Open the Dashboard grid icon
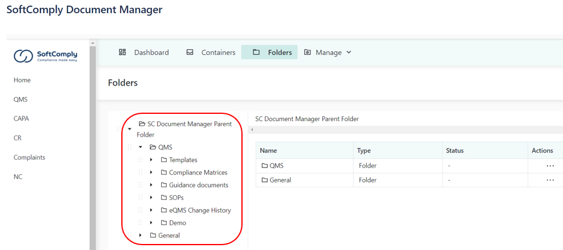Viewport: 563px width, 250px height. [122, 52]
